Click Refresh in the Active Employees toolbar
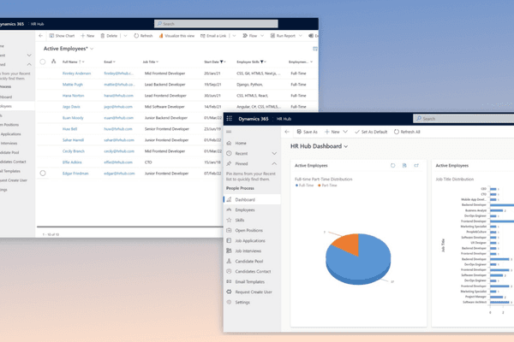The image size is (514, 342). click(x=143, y=36)
